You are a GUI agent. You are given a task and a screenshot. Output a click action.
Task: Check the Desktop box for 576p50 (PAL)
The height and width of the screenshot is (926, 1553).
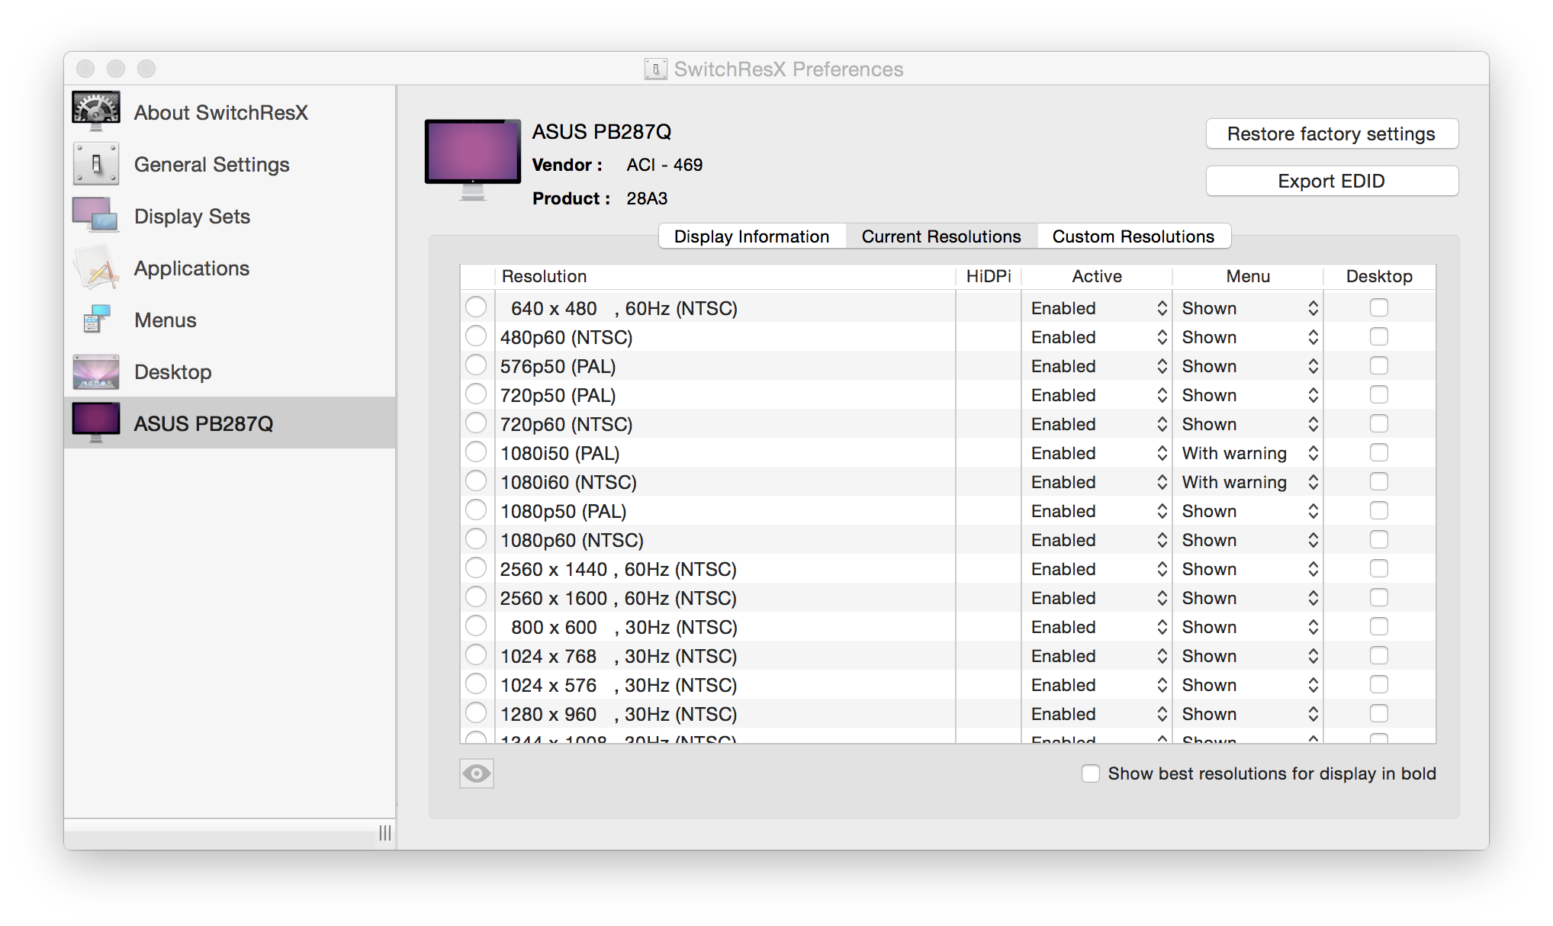pos(1379,365)
